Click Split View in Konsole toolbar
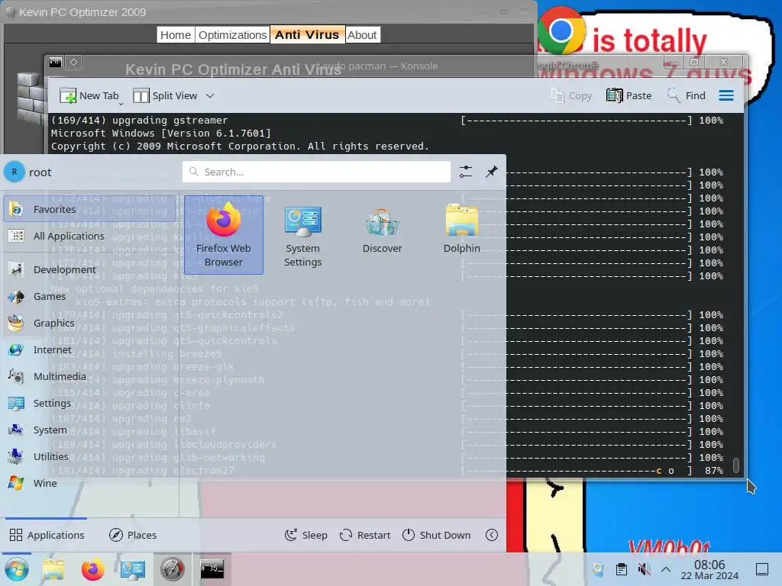 (x=165, y=95)
